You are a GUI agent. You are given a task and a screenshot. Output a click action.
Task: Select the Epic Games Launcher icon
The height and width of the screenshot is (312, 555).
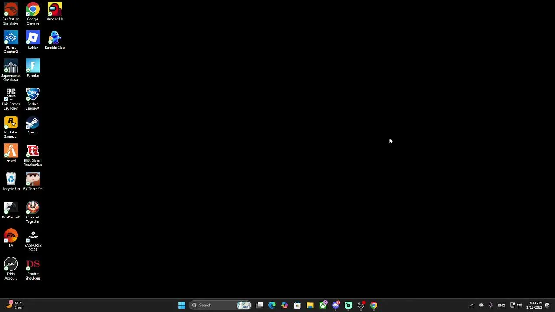[x=11, y=99]
